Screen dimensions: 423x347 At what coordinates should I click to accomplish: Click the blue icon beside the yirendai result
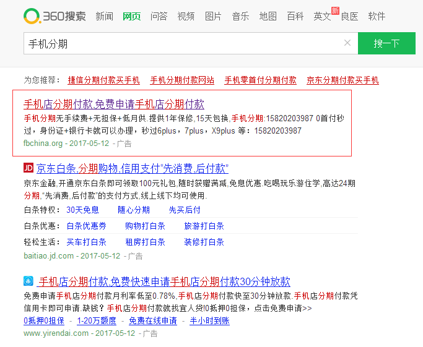28,281
